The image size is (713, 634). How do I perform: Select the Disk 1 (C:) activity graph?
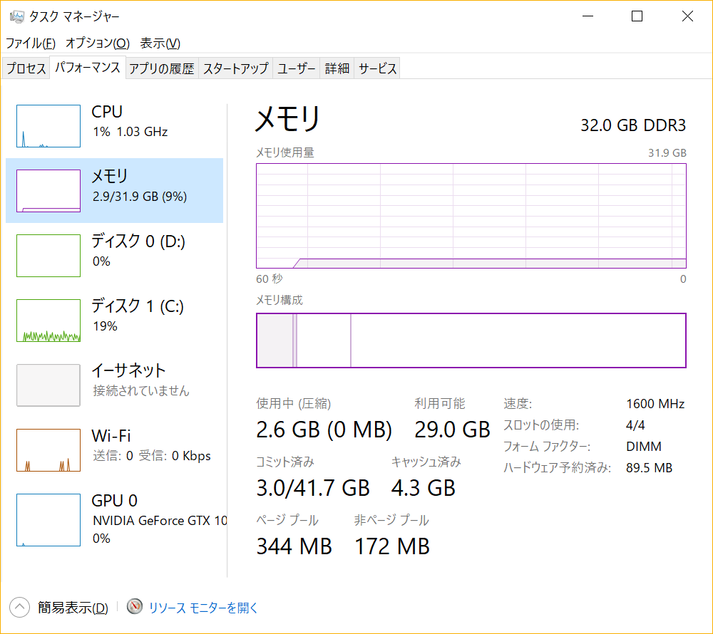pyautogui.click(x=48, y=321)
